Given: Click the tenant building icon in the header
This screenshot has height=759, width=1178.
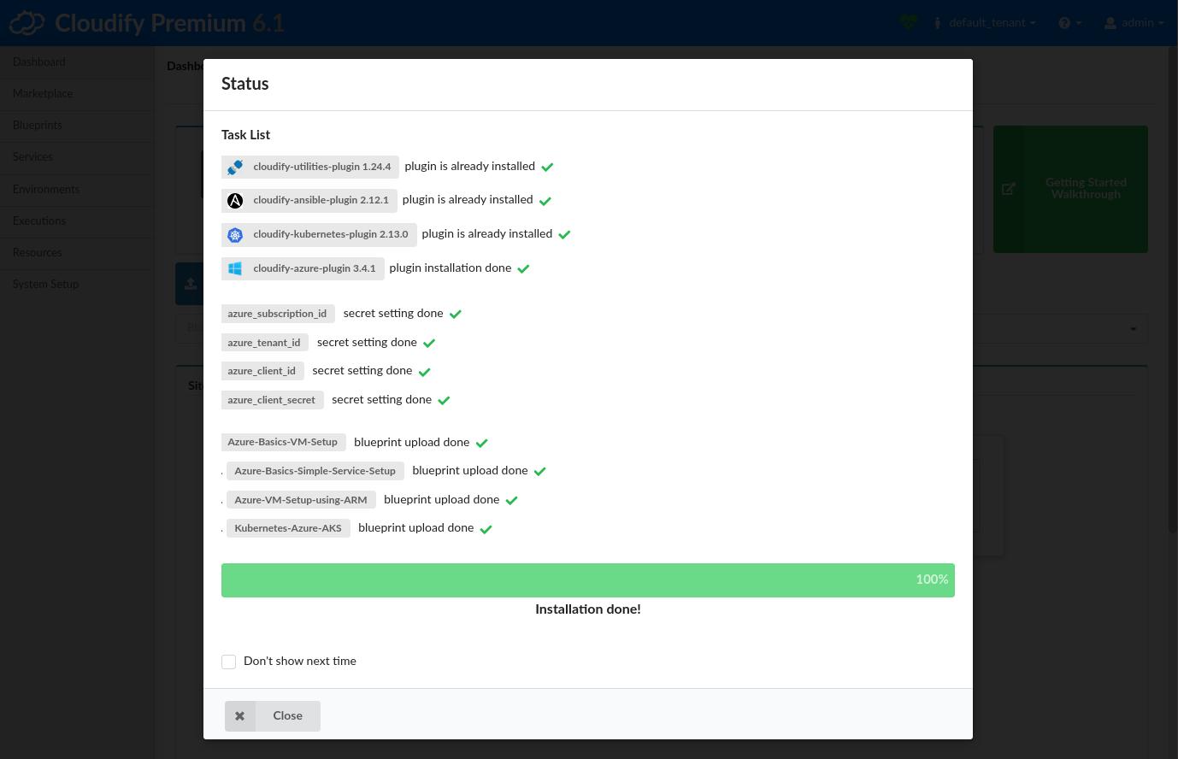Looking at the screenshot, I should 938,22.
